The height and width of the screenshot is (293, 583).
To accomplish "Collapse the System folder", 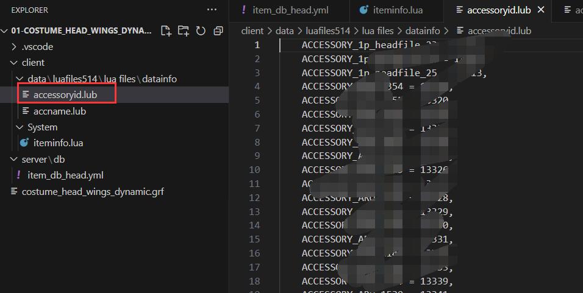I will [20, 127].
